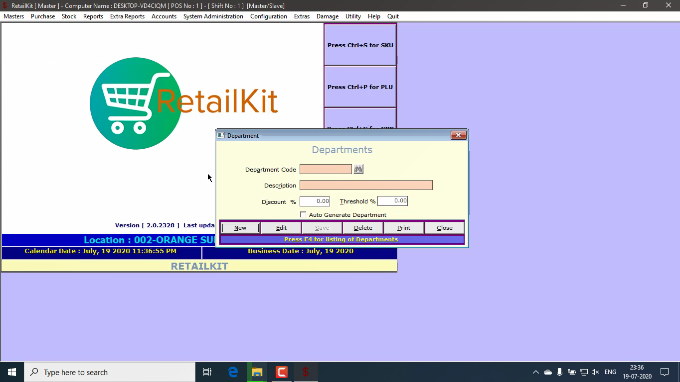Click the muted volume tray icon

(x=595, y=372)
